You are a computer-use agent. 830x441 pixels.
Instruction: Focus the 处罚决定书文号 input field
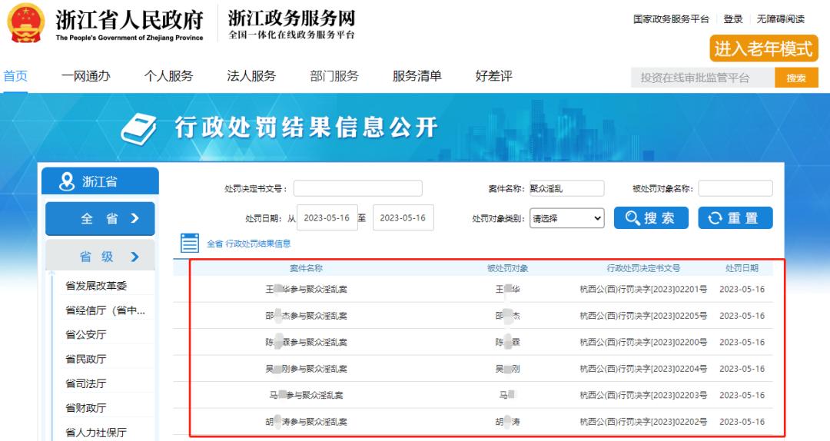pyautogui.click(x=358, y=188)
